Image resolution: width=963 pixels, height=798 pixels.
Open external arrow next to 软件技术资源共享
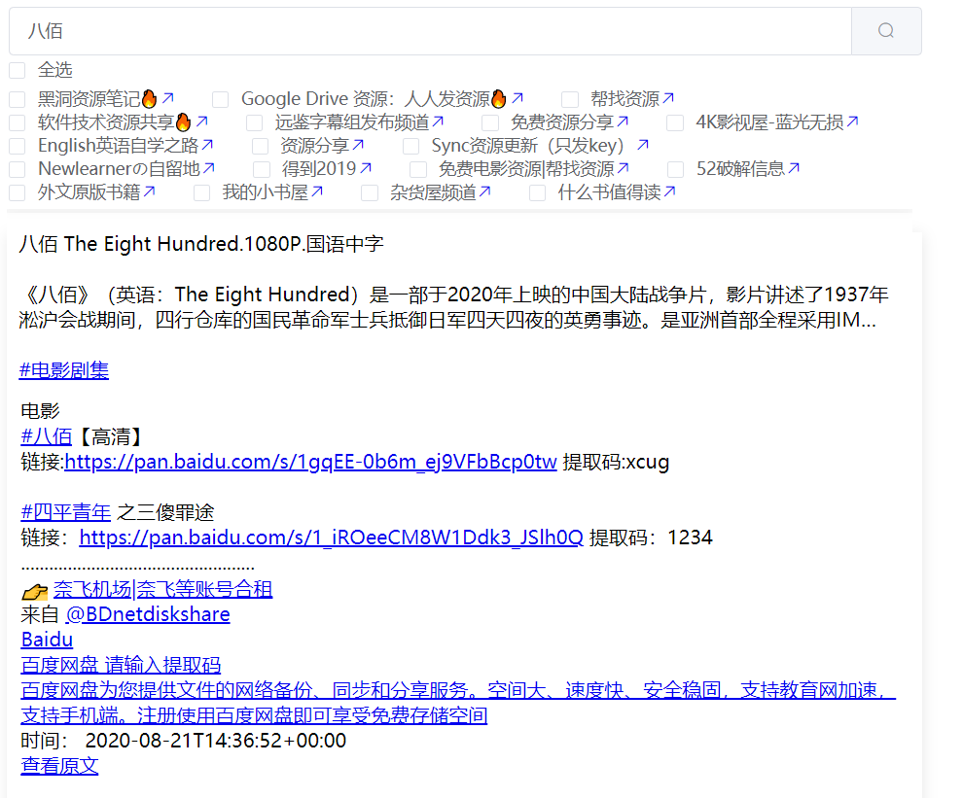click(202, 121)
